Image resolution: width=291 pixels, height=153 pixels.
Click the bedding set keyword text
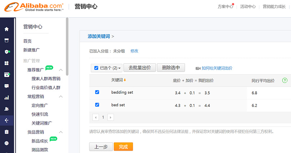pos(122,92)
